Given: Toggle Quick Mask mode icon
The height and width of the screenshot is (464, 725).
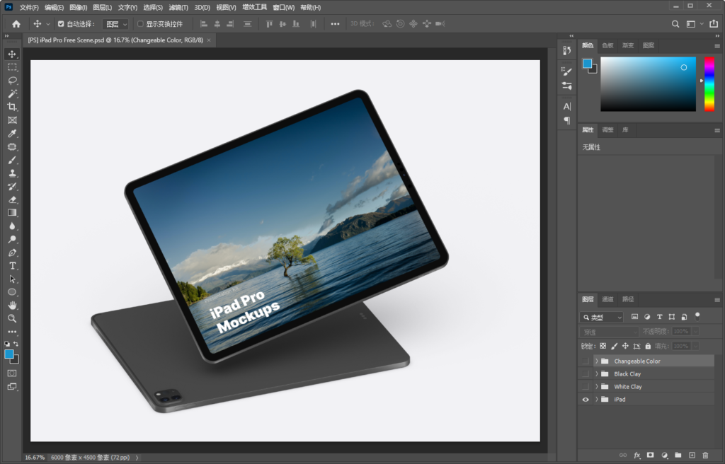Looking at the screenshot, I should click(12, 373).
